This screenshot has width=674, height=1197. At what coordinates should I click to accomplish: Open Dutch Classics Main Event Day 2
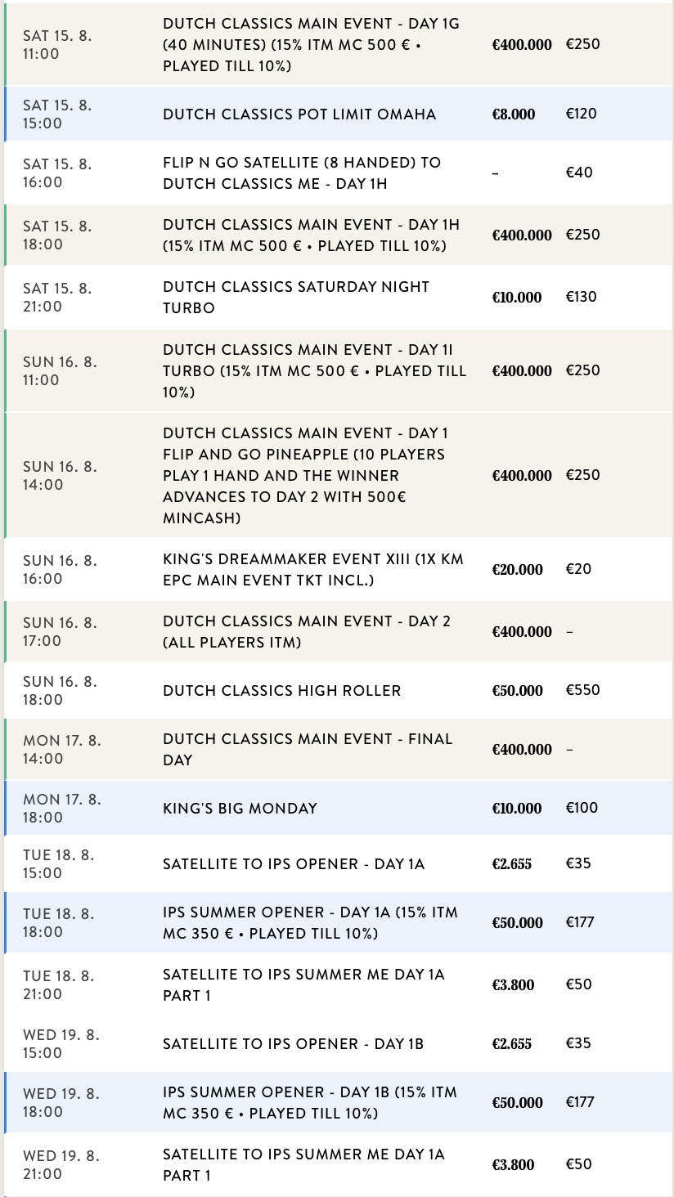click(x=337, y=631)
